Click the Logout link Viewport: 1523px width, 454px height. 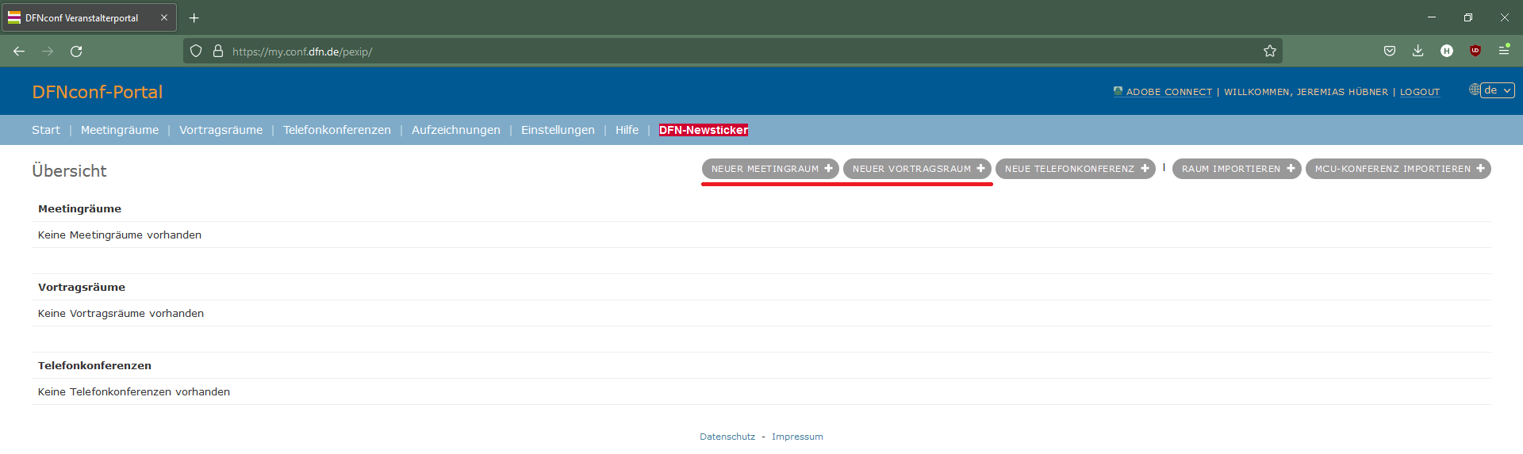tap(1419, 92)
